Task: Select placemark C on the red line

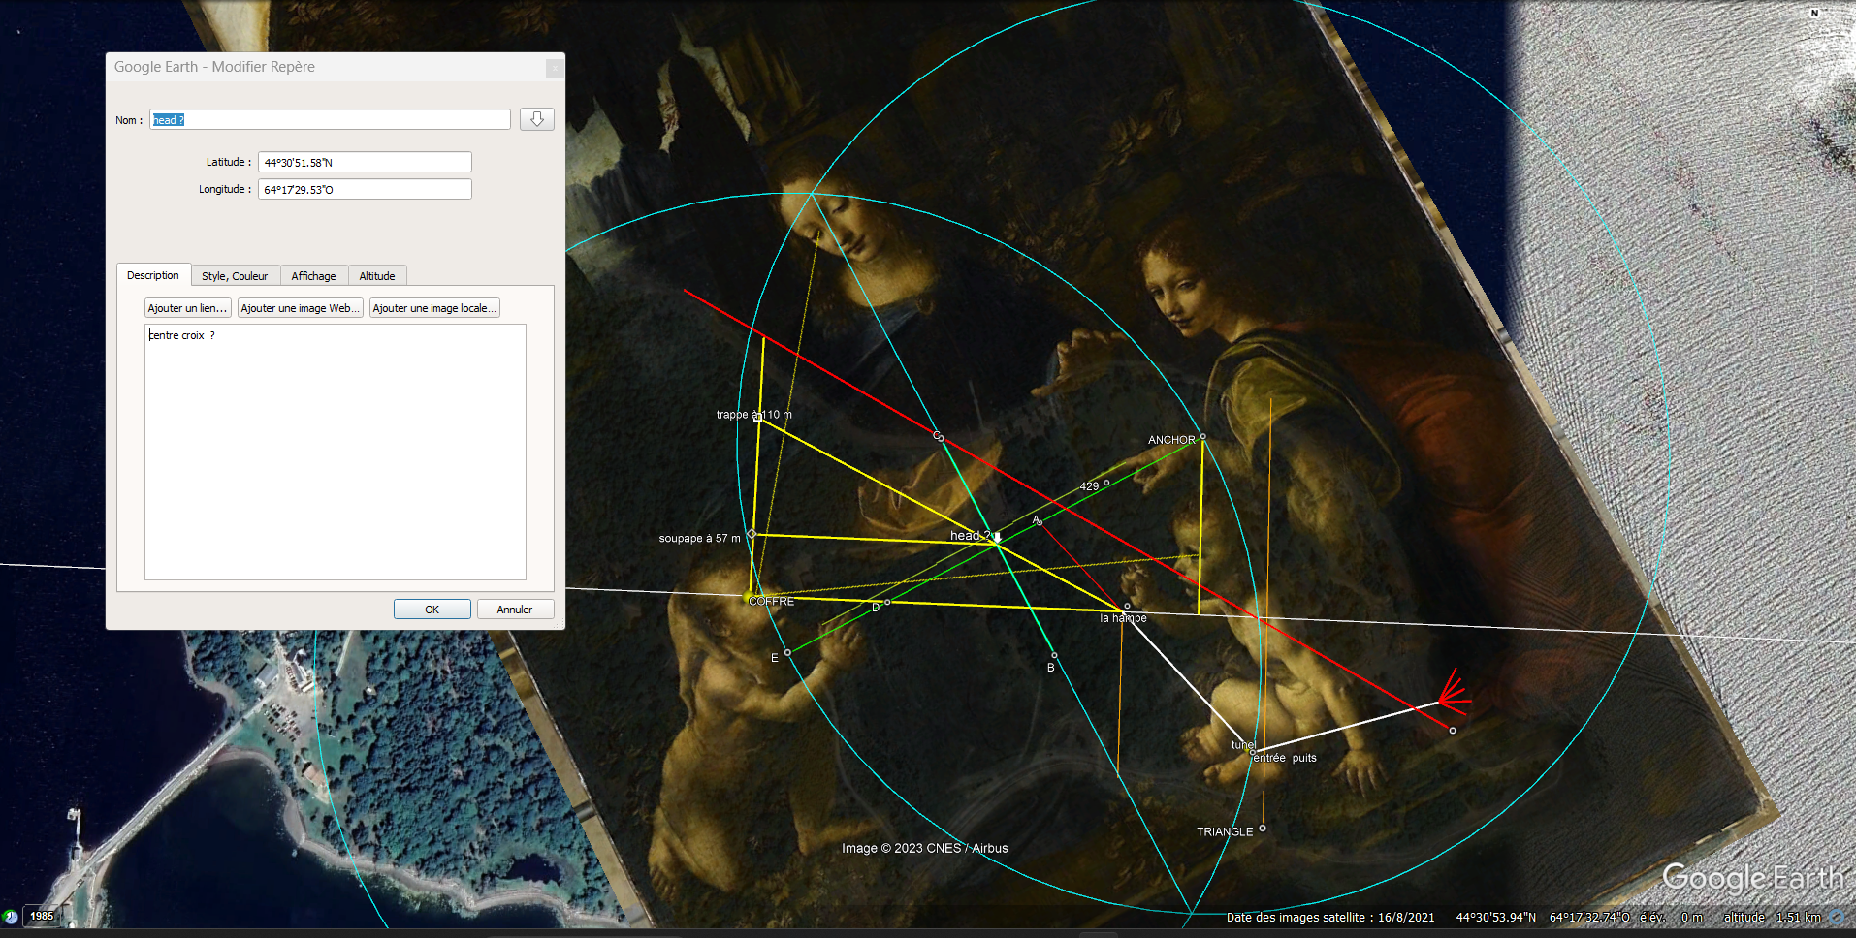Action: (941, 438)
